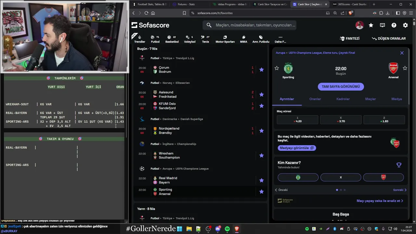
Task: Open the Danish Superliga league link
Action: pos(191,119)
